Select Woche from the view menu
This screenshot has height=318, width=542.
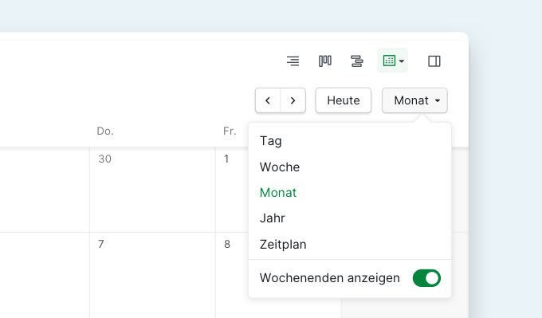(x=350, y=167)
